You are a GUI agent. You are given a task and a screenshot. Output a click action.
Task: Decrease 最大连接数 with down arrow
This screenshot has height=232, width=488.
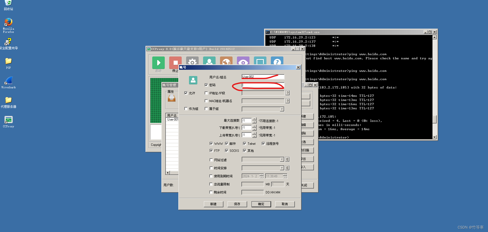pyautogui.click(x=254, y=122)
